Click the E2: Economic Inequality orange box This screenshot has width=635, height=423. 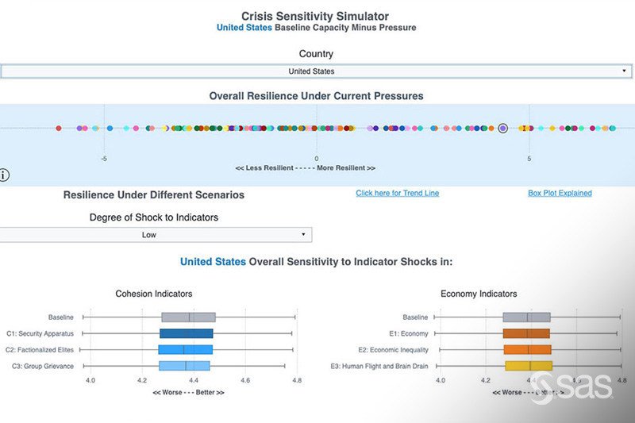[x=527, y=349]
